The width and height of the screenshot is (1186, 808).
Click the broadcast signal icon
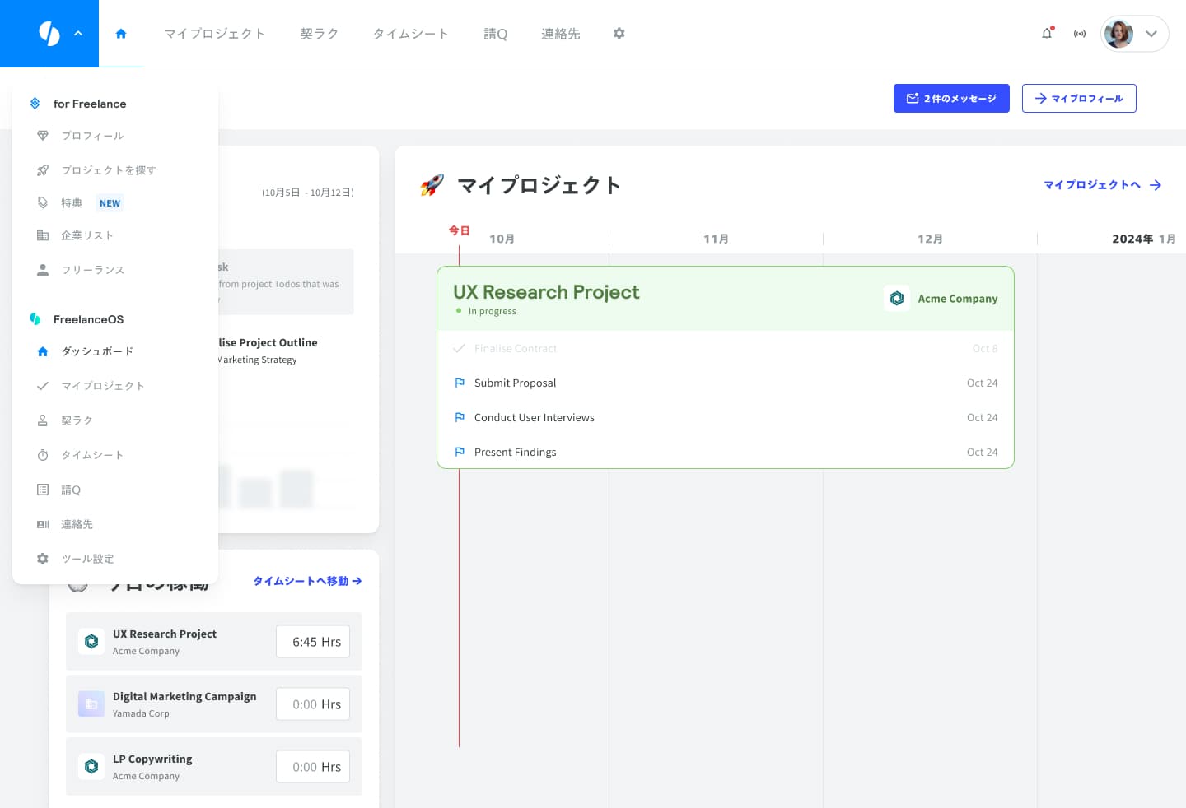(x=1080, y=34)
